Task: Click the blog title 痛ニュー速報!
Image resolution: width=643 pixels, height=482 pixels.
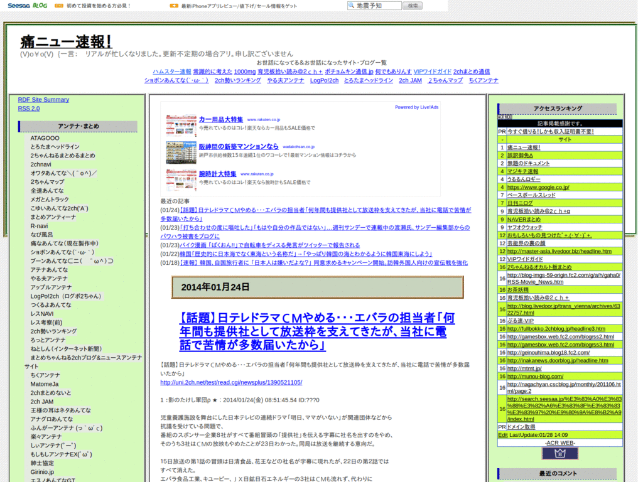Action: tap(66, 42)
